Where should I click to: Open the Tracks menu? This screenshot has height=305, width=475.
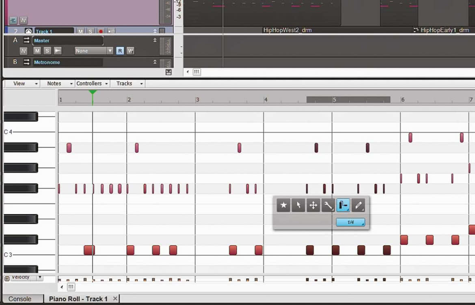(127, 84)
